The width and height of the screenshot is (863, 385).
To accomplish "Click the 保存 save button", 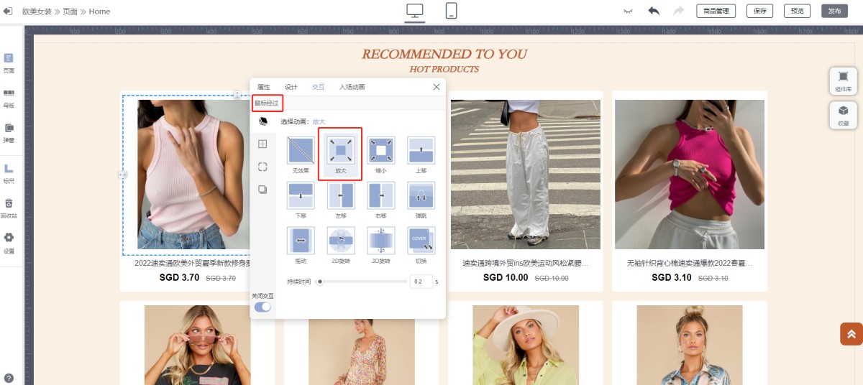I will 759,11.
